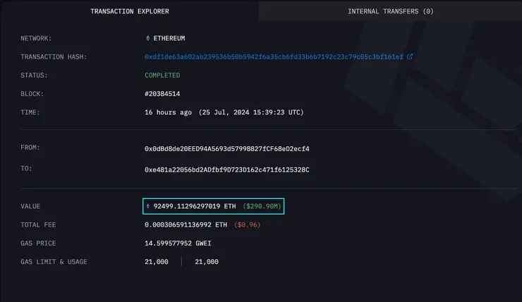Open the transaction hash link
Image resolution: width=522 pixels, height=302 pixels.
pyautogui.click(x=274, y=57)
